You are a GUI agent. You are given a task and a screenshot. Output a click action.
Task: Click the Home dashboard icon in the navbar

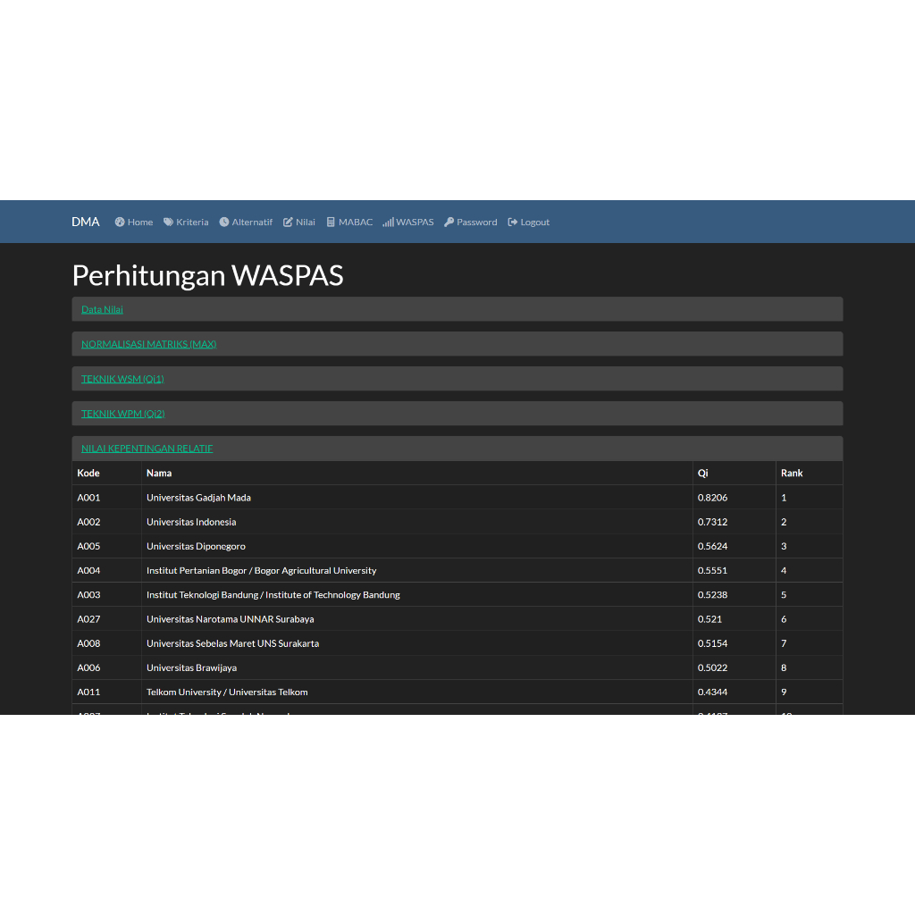120,222
